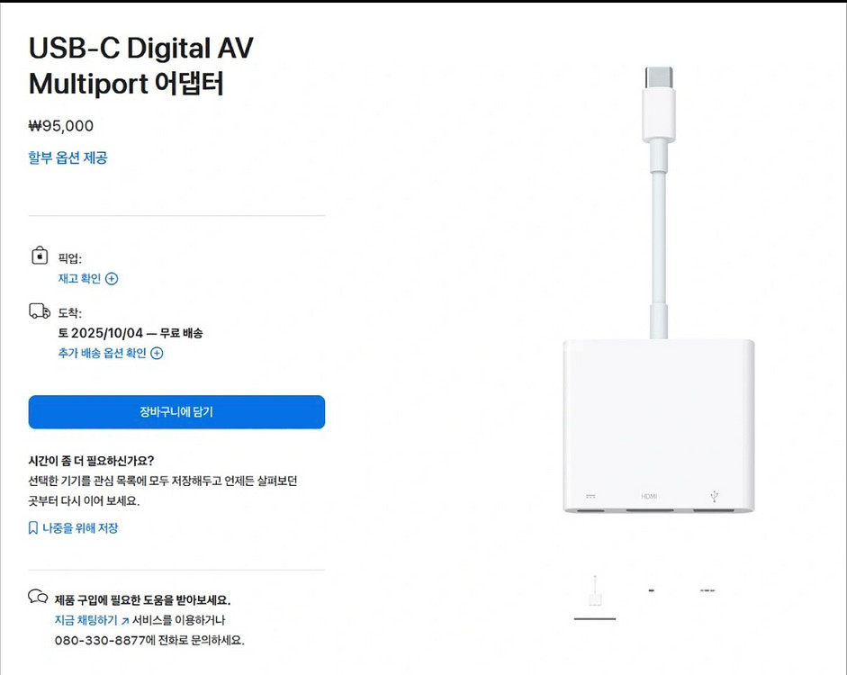847x675 pixels.
Task: Select the third gallery thumbnail showing ports
Action: coord(707,590)
